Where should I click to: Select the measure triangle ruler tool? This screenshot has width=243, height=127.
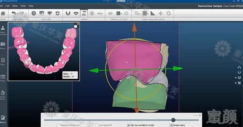coord(153,13)
